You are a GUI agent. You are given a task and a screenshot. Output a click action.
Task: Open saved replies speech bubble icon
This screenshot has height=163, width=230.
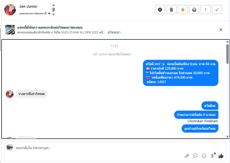(195, 156)
